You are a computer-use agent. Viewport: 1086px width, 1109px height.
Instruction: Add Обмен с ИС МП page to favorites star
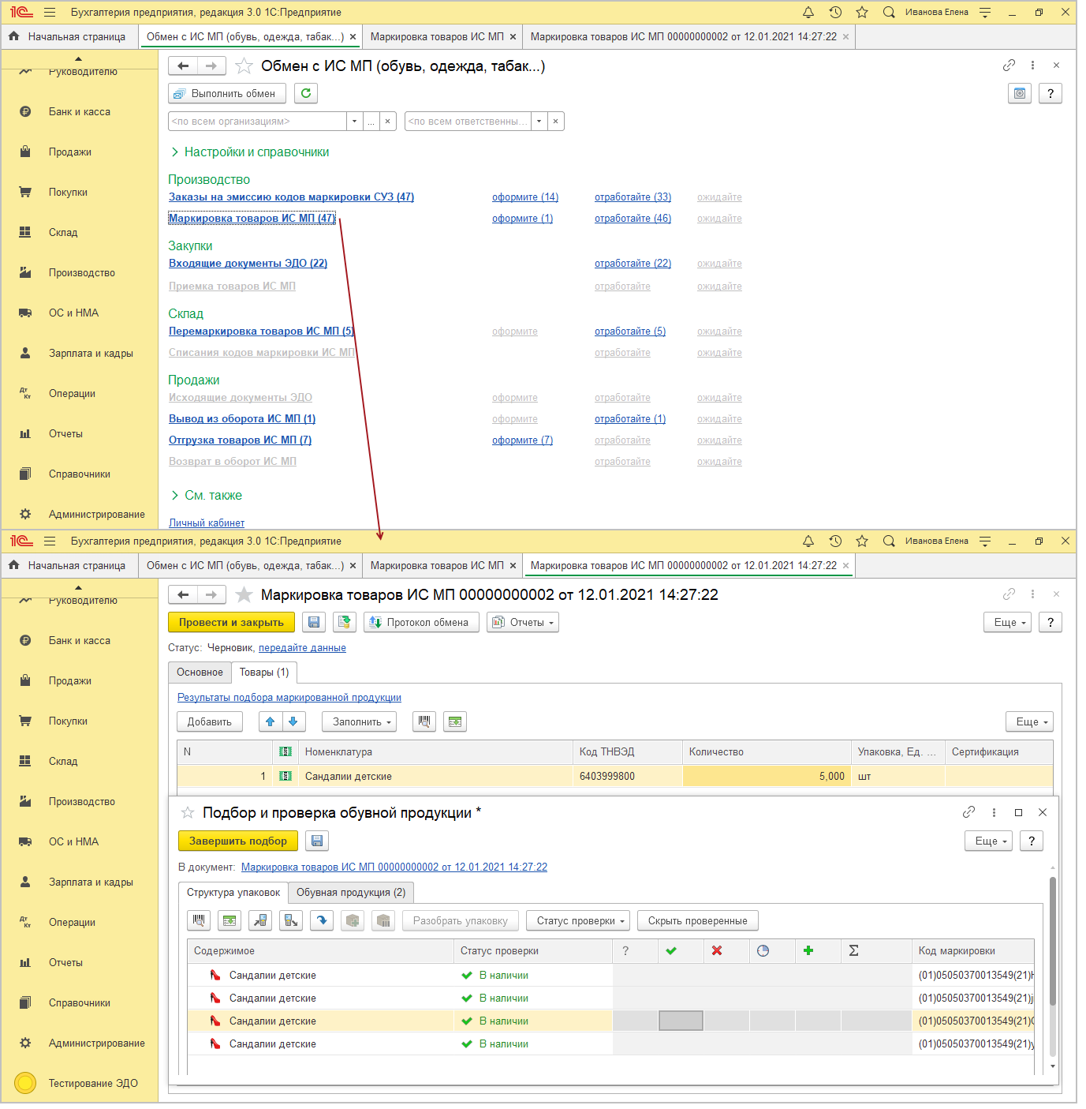coord(244,66)
